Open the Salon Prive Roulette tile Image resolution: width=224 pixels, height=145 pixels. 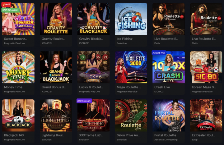(x=131, y=115)
